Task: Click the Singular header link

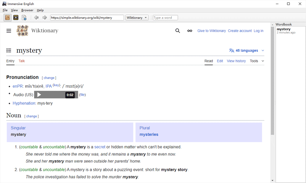Action: 18,128
